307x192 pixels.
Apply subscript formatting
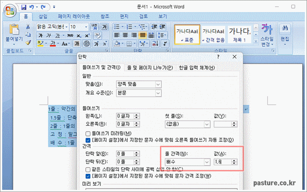click(x=79, y=35)
